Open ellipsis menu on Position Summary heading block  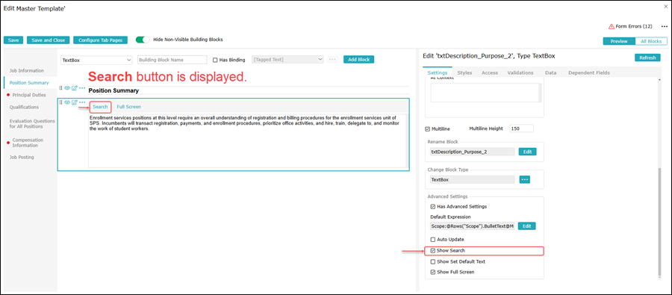82,88
